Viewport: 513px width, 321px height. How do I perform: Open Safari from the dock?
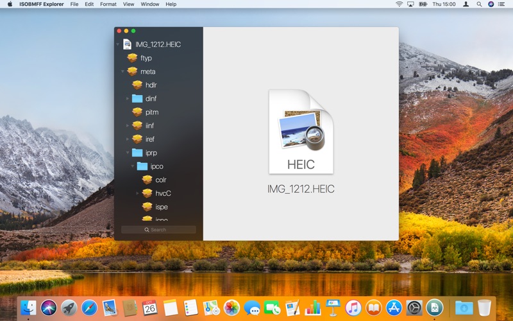89,308
